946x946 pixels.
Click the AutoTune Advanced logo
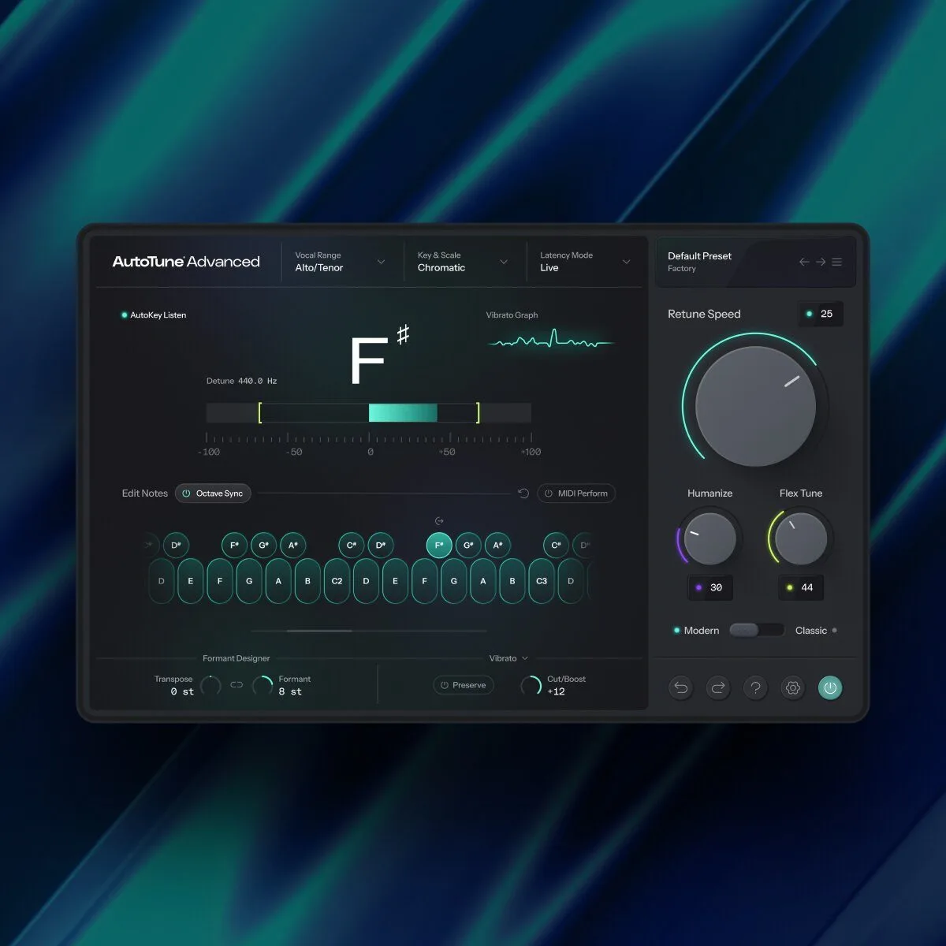(186, 262)
